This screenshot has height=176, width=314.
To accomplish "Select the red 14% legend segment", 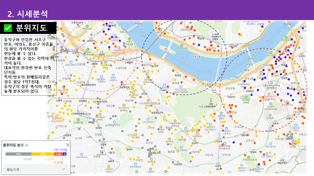I will point(58,154).
